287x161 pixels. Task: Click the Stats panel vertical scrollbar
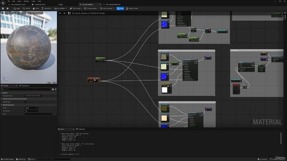[281, 138]
